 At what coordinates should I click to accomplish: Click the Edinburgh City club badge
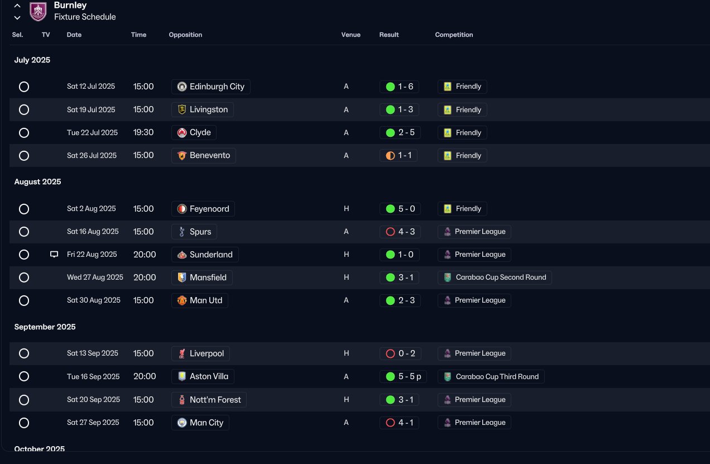click(182, 87)
